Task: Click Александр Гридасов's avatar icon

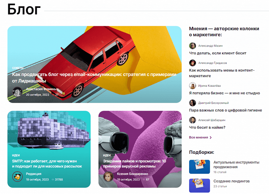Action: coord(192,63)
